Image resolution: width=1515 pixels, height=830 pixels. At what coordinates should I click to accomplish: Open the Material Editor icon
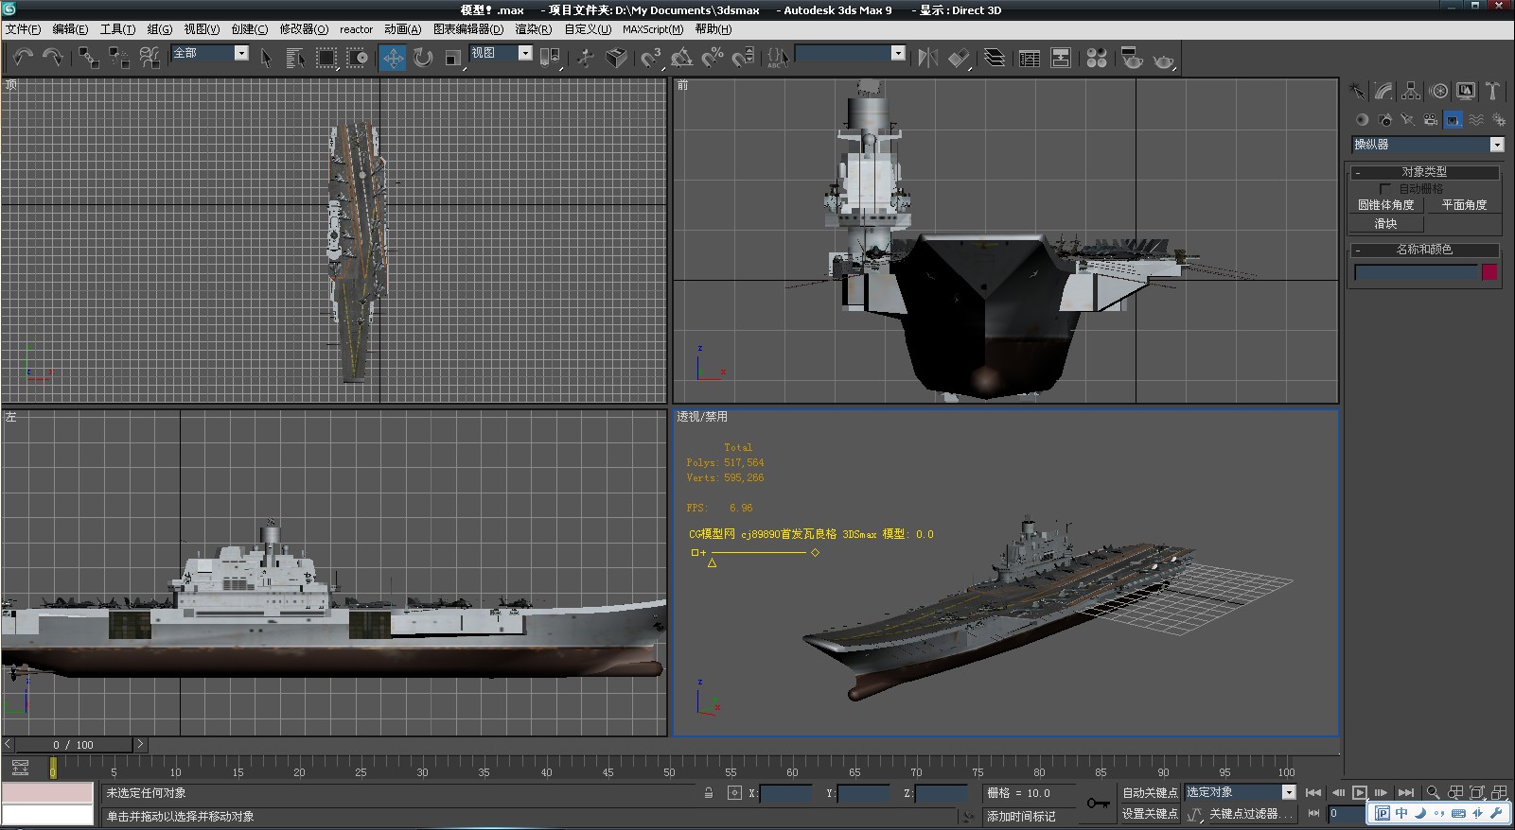1096,58
